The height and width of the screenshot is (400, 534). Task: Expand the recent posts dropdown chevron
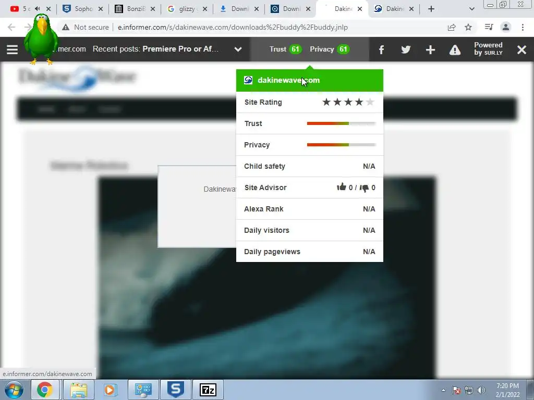click(x=238, y=49)
